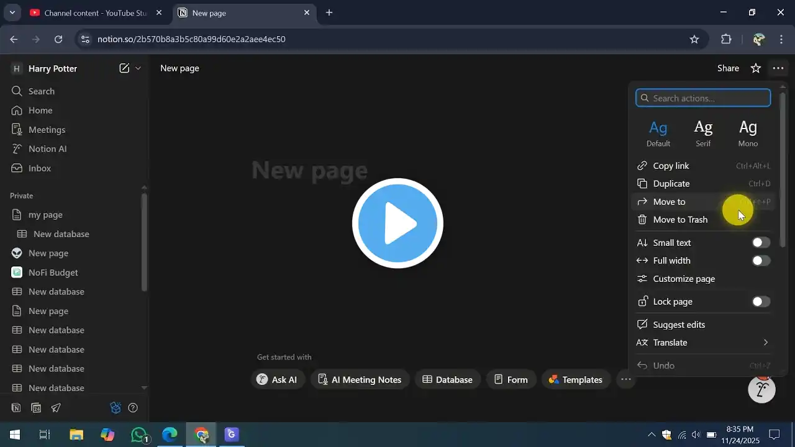Click the Search actions input field
The height and width of the screenshot is (447, 795).
click(x=703, y=98)
